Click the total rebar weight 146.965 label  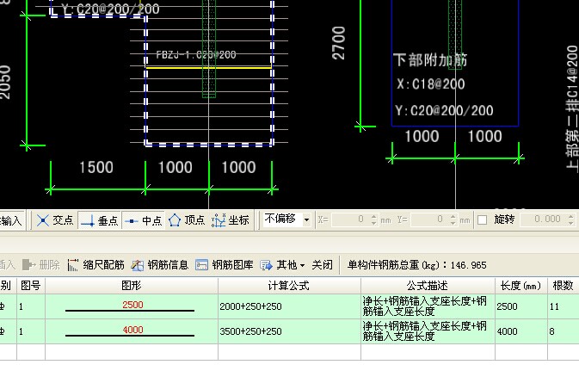pos(417,265)
